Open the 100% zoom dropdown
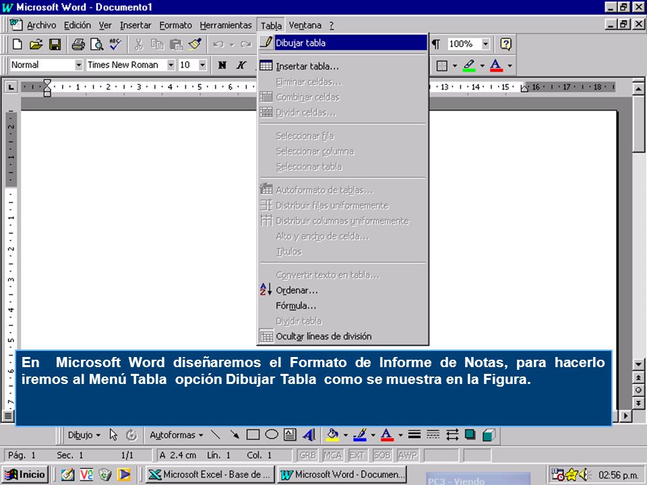 coord(486,44)
